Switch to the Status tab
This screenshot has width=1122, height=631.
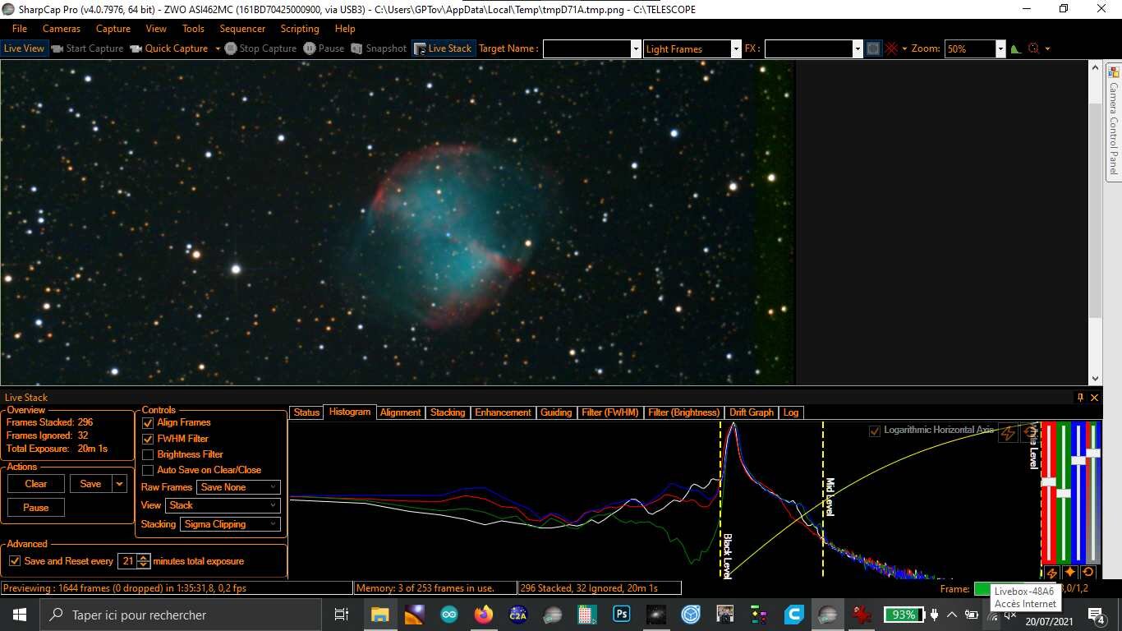(306, 412)
